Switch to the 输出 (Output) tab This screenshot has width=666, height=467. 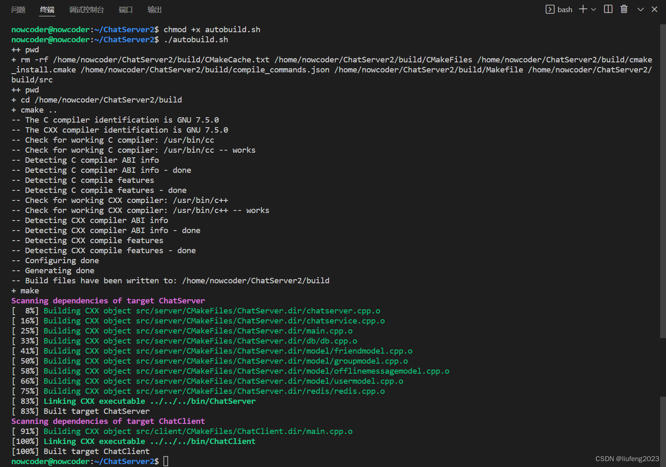(155, 10)
